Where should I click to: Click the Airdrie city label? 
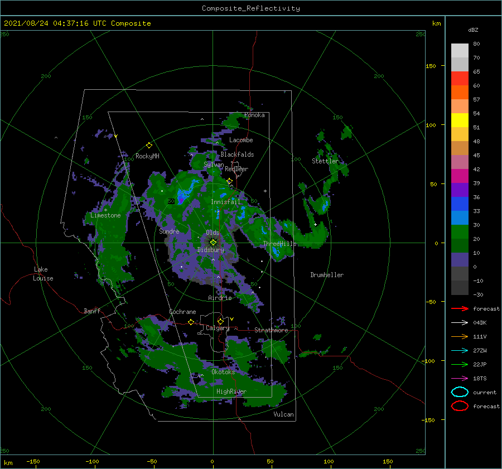[220, 298]
